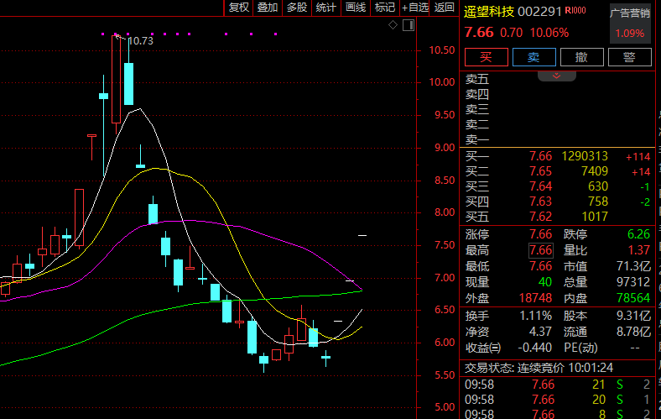The image size is (661, 419).
Task: Click the 撤 cancel order button
Action: [x=580, y=57]
